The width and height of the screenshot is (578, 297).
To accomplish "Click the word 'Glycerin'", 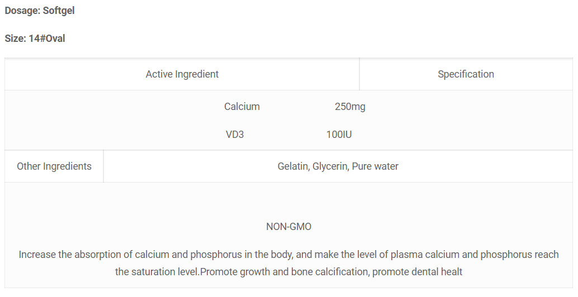I will click(330, 166).
